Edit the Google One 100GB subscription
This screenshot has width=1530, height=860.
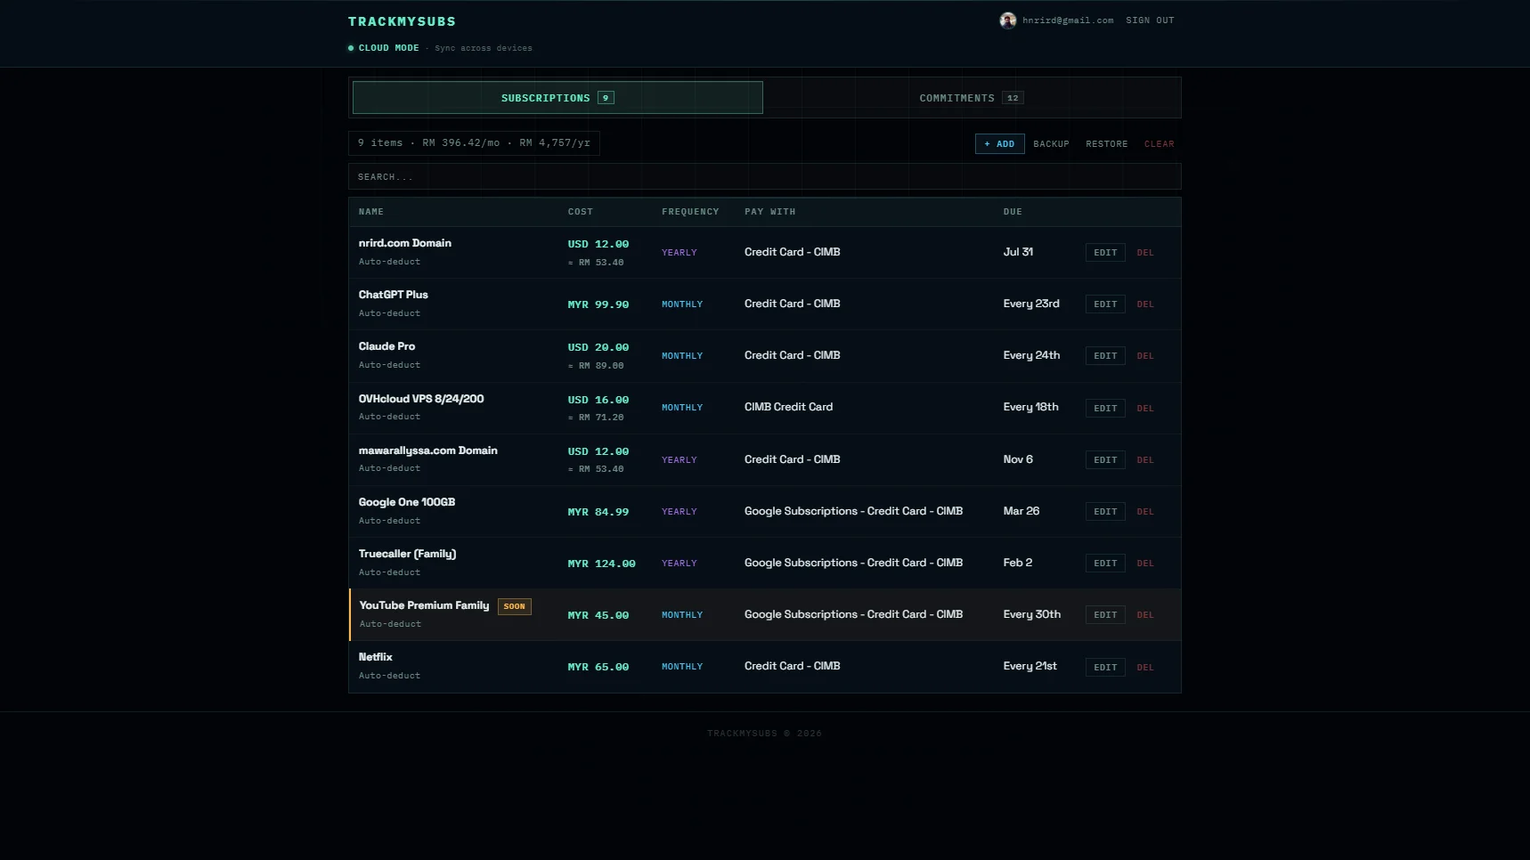[x=1105, y=512]
